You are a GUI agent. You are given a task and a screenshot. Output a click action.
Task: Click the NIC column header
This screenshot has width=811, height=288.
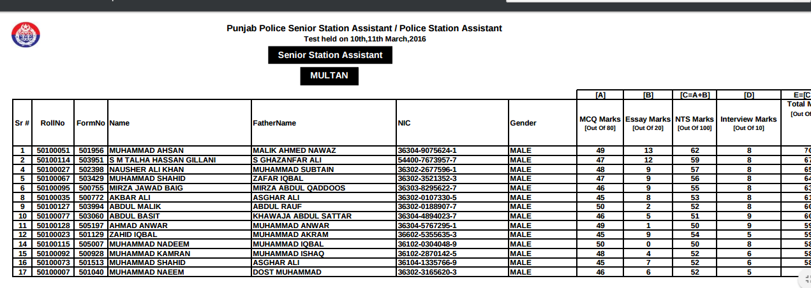point(404,123)
